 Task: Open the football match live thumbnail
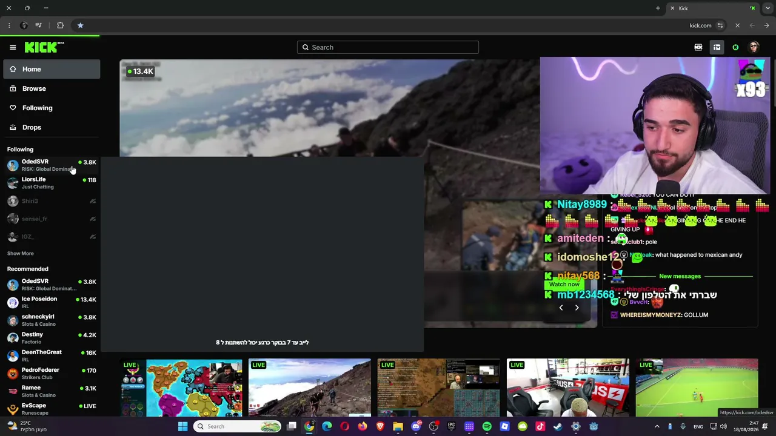(697, 388)
